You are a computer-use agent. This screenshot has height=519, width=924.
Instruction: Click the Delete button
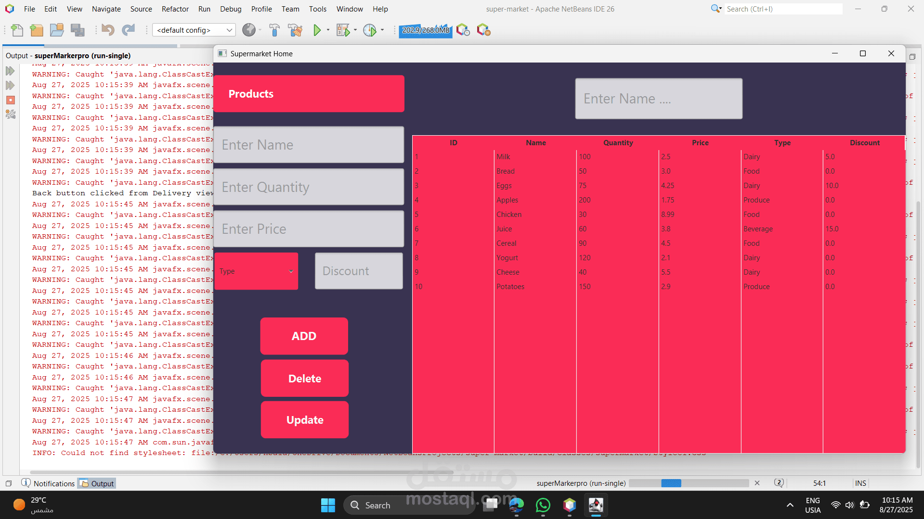click(305, 379)
